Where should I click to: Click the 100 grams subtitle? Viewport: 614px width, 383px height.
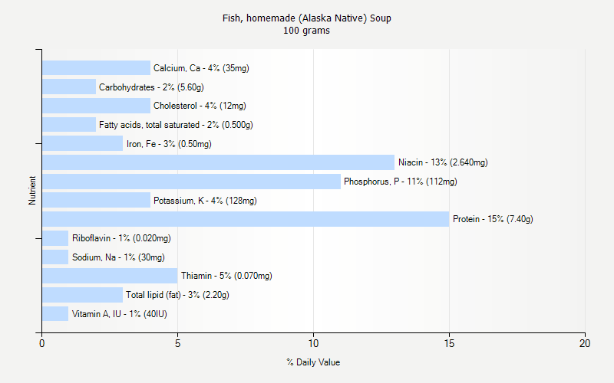[x=307, y=31]
